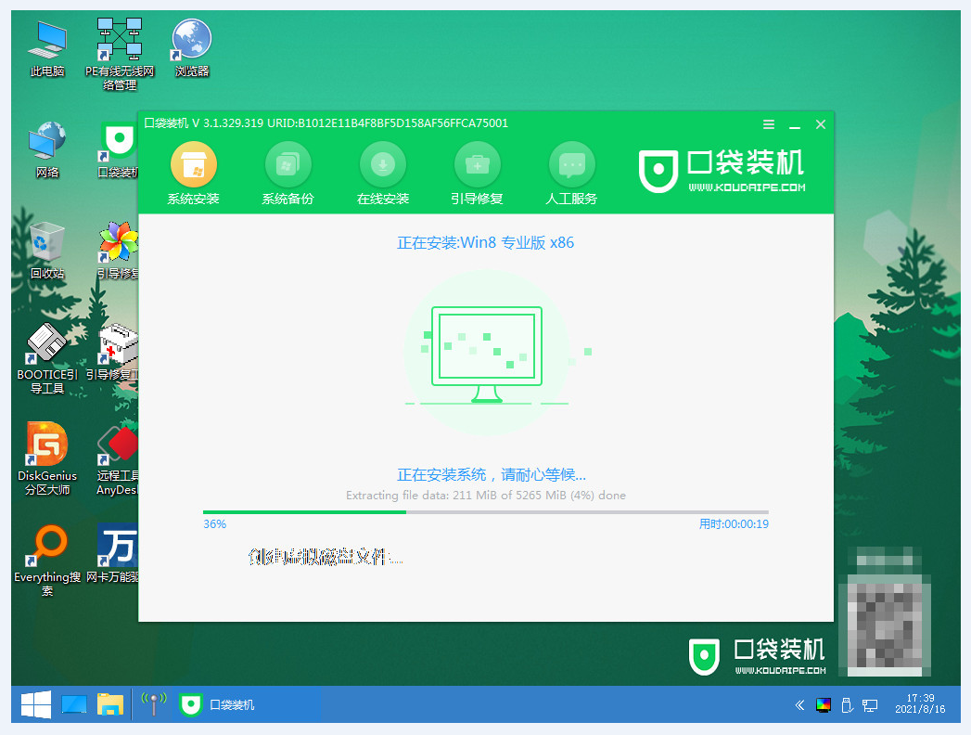
Task: Click the title bar version text
Action: point(326,123)
